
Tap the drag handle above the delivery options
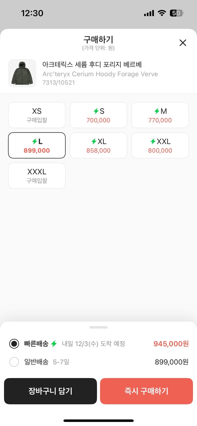[98, 327]
